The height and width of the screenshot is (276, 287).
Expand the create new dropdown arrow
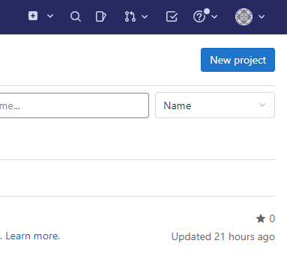pyautogui.click(x=50, y=16)
